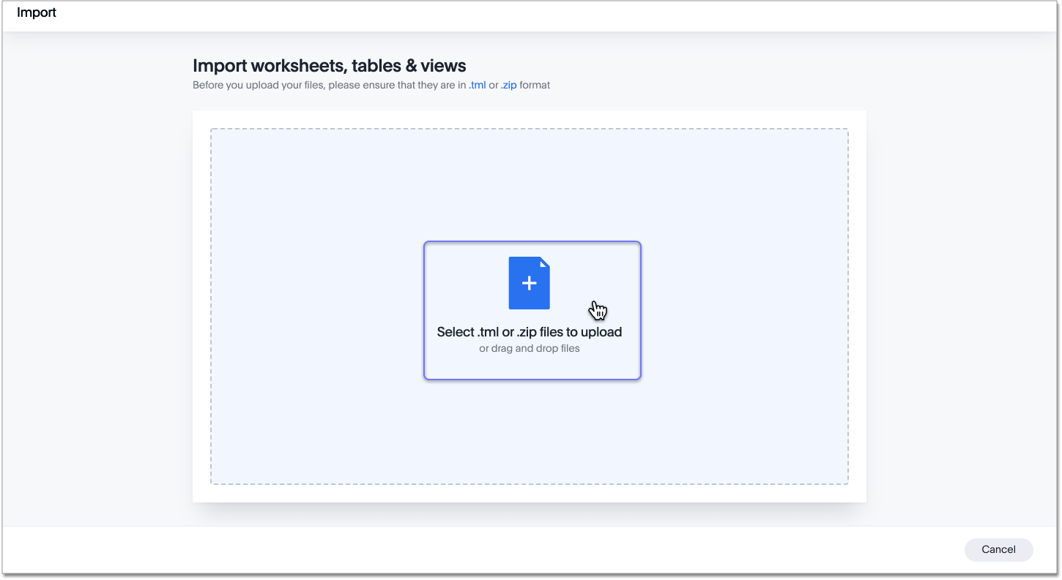Click the Import header label
1062x580 pixels.
tap(36, 12)
